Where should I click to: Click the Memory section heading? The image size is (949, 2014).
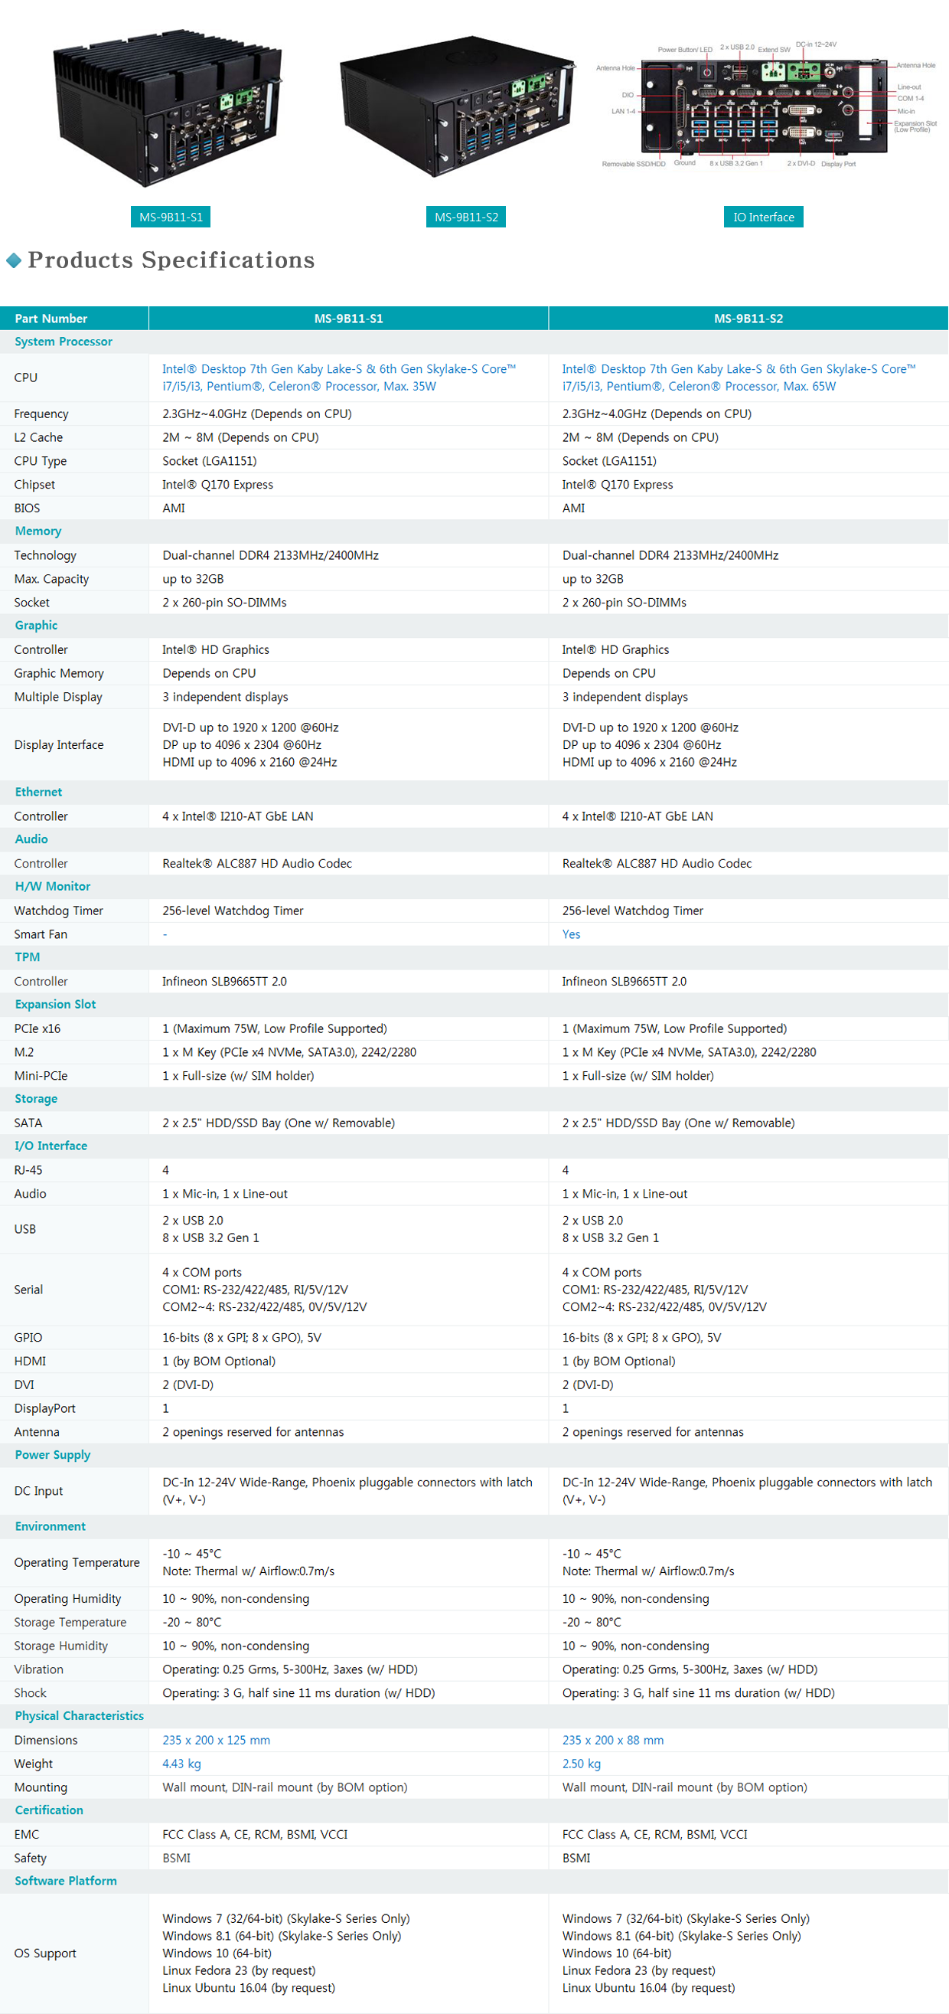tap(38, 531)
